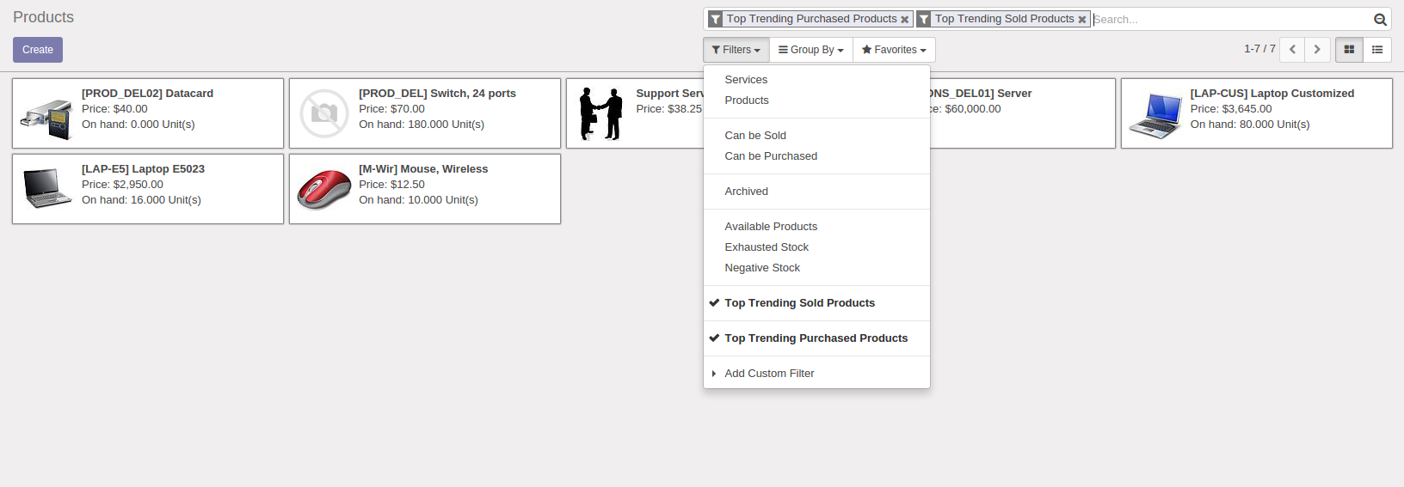1404x487 pixels.
Task: Click the search magnifier icon
Action: pos(1380,19)
